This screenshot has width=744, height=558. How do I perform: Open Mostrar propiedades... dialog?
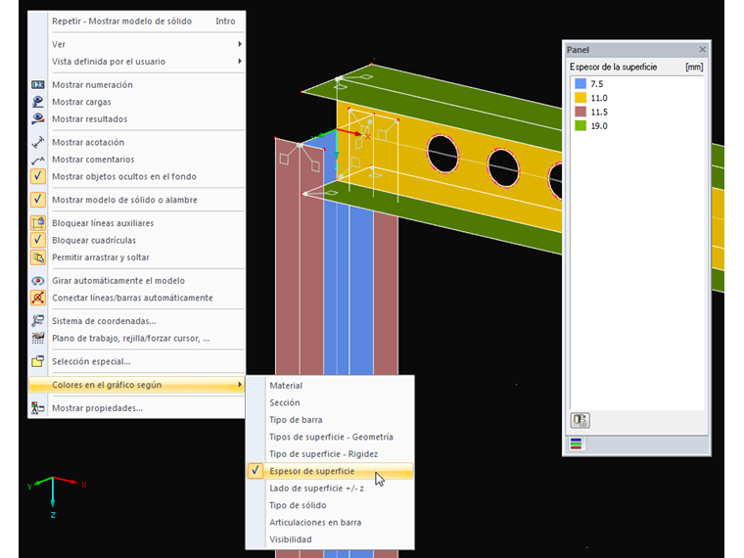click(97, 408)
